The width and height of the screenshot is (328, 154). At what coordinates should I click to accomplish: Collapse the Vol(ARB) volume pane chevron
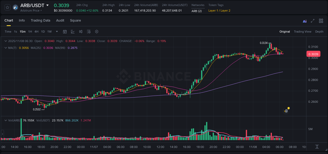coord(6,120)
